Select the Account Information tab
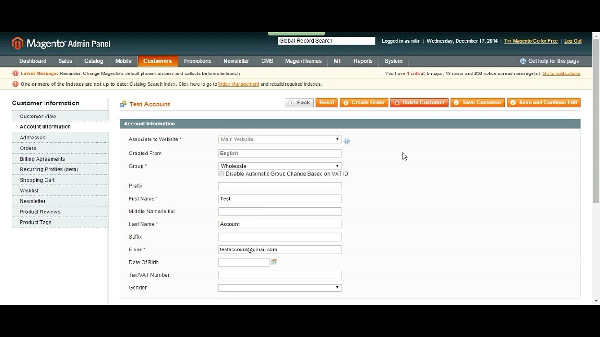The image size is (600, 337). [x=60, y=127]
